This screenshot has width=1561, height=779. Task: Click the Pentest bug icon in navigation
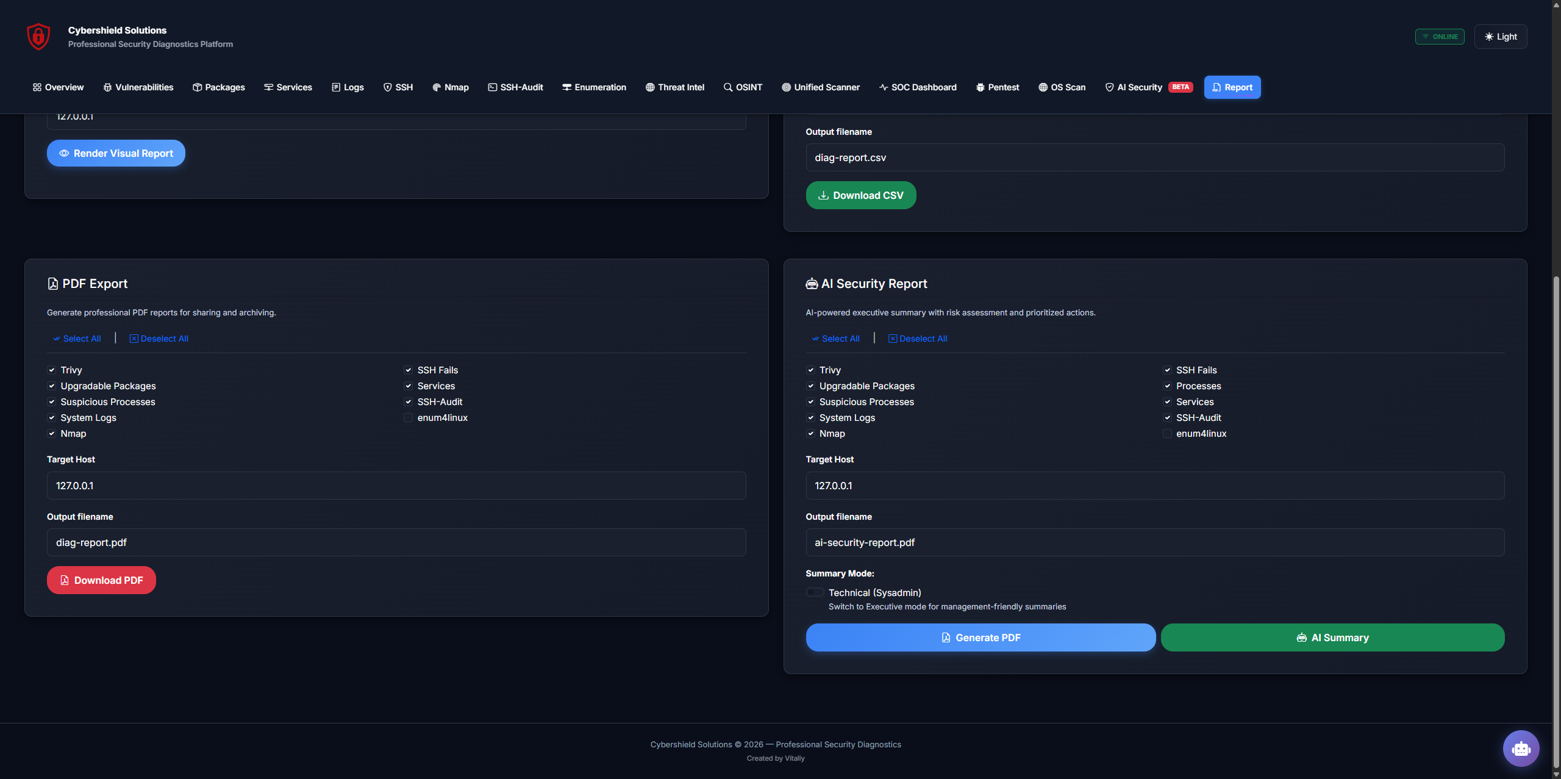[980, 87]
